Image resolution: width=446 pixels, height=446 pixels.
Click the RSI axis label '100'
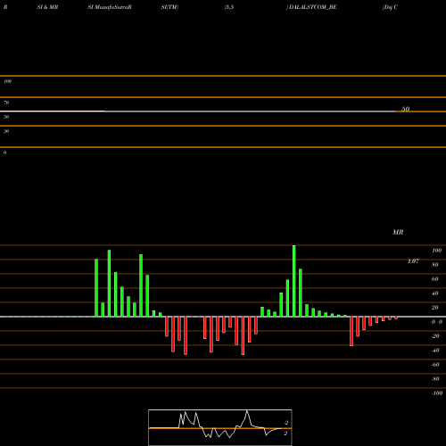pos(7,81)
